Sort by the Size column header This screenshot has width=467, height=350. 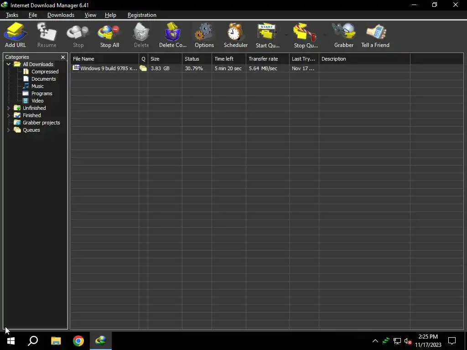click(165, 59)
